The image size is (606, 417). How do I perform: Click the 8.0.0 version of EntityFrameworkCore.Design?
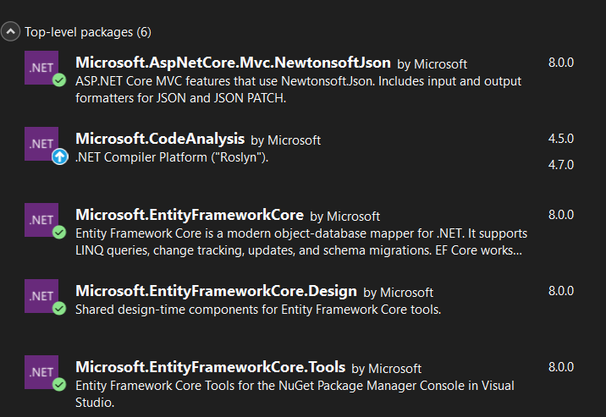(x=560, y=290)
